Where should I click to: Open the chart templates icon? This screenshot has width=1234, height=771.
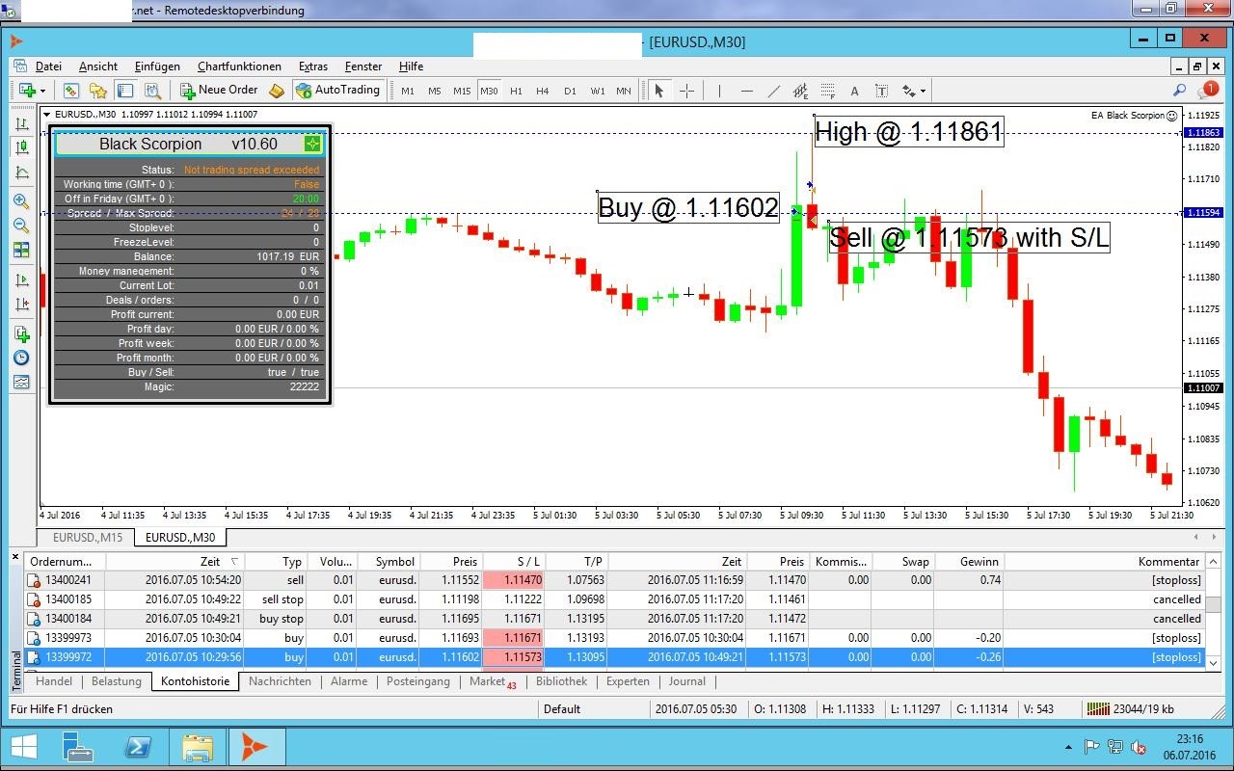click(x=21, y=383)
